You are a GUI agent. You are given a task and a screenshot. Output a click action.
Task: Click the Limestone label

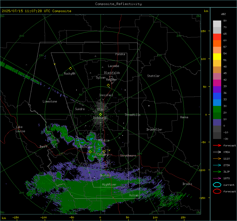pos(50,101)
